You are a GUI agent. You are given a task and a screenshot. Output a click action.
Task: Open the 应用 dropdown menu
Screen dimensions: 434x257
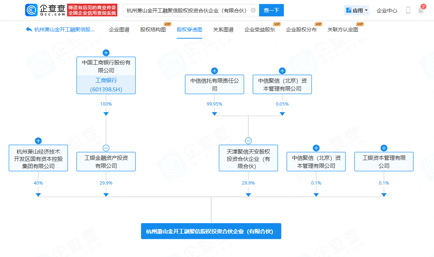(x=357, y=11)
